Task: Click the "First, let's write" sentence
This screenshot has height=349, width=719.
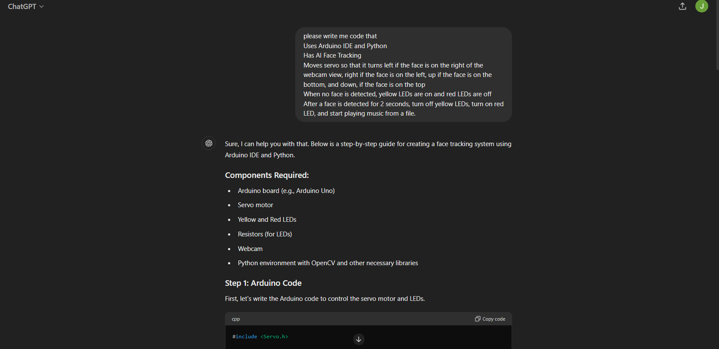Action: [324, 299]
